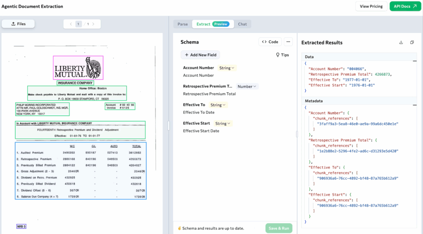Image resolution: width=423 pixels, height=234 pixels.
Task: Select the Home Office Boston chunk
Action: point(77,93)
